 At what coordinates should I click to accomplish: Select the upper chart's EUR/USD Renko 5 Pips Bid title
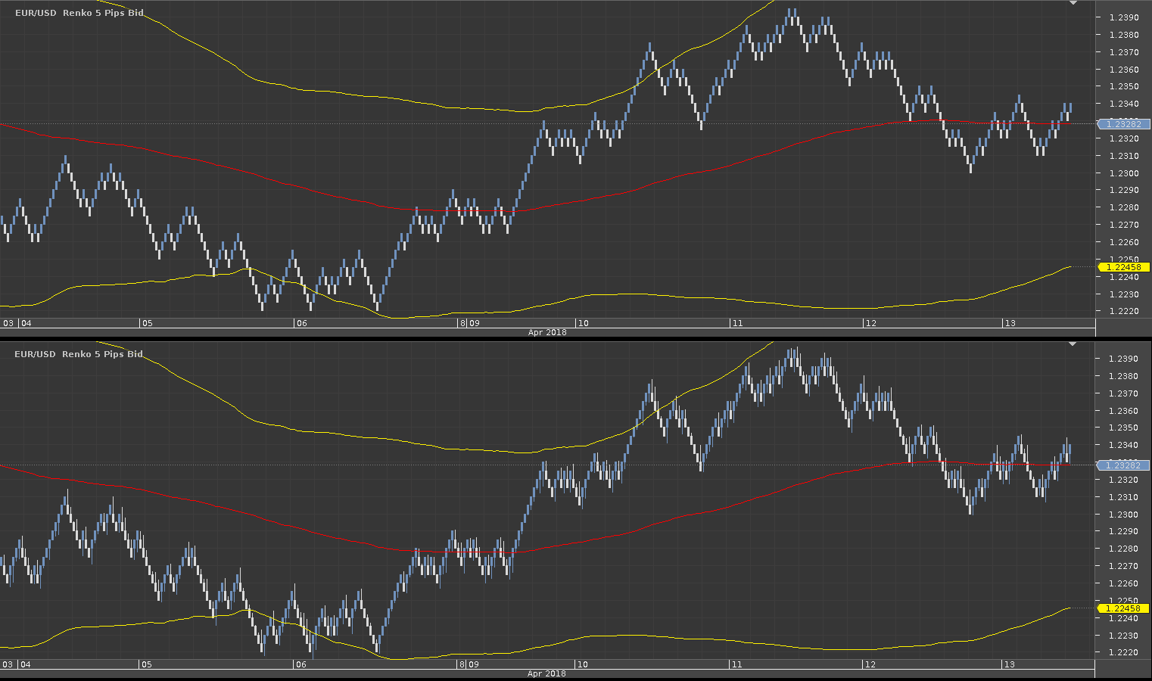[79, 13]
